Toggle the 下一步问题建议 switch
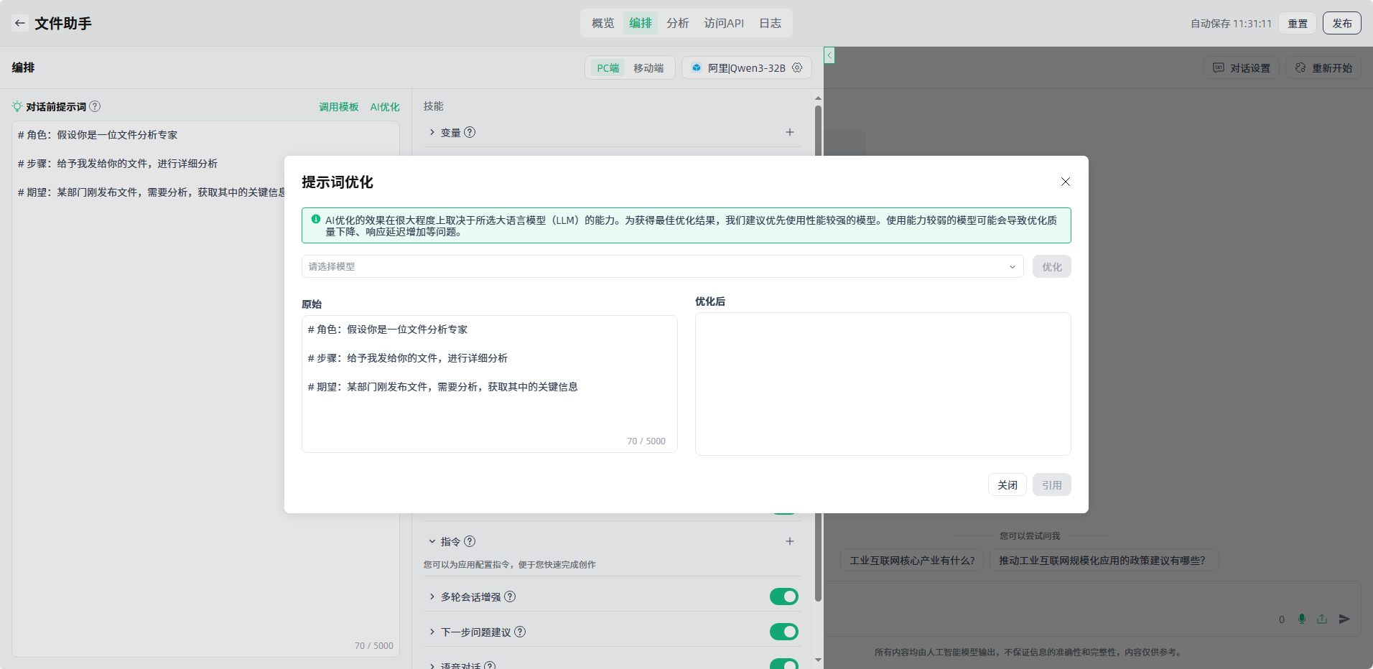The width and height of the screenshot is (1373, 669). pos(783,632)
